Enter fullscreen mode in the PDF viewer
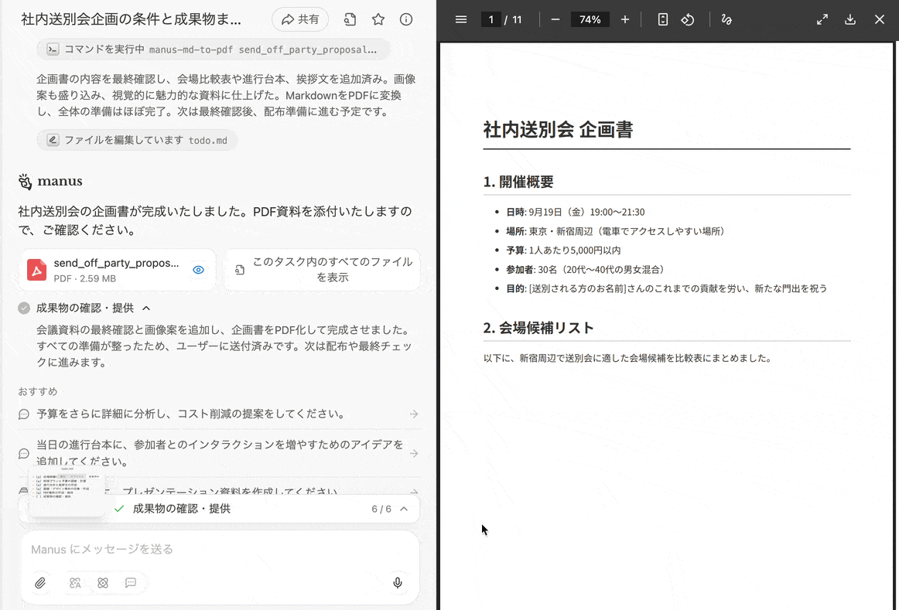The height and width of the screenshot is (610, 899). point(822,19)
